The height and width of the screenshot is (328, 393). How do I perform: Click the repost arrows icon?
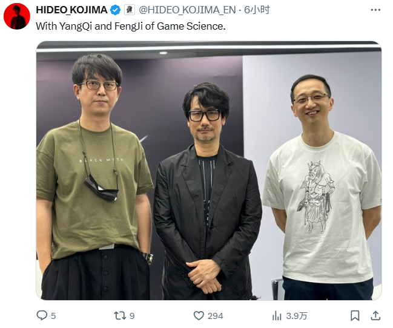(119, 315)
